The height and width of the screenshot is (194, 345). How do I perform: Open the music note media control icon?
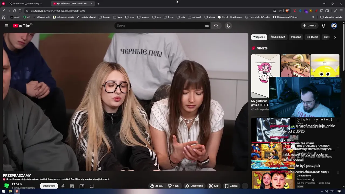coord(336,11)
